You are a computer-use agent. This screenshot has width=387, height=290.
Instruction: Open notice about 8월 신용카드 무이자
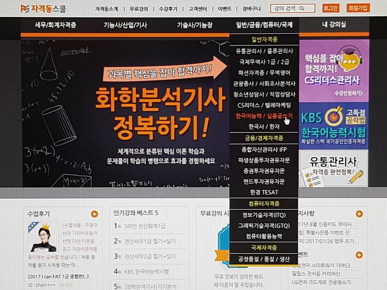(x=327, y=224)
